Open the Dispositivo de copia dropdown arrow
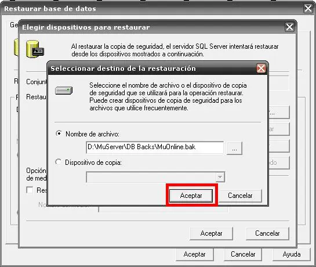 click(220, 177)
